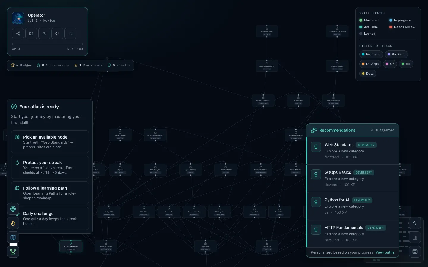This screenshot has height=267, width=428.
Task: Click the Recommendations sparkle icon
Action: coord(314,130)
